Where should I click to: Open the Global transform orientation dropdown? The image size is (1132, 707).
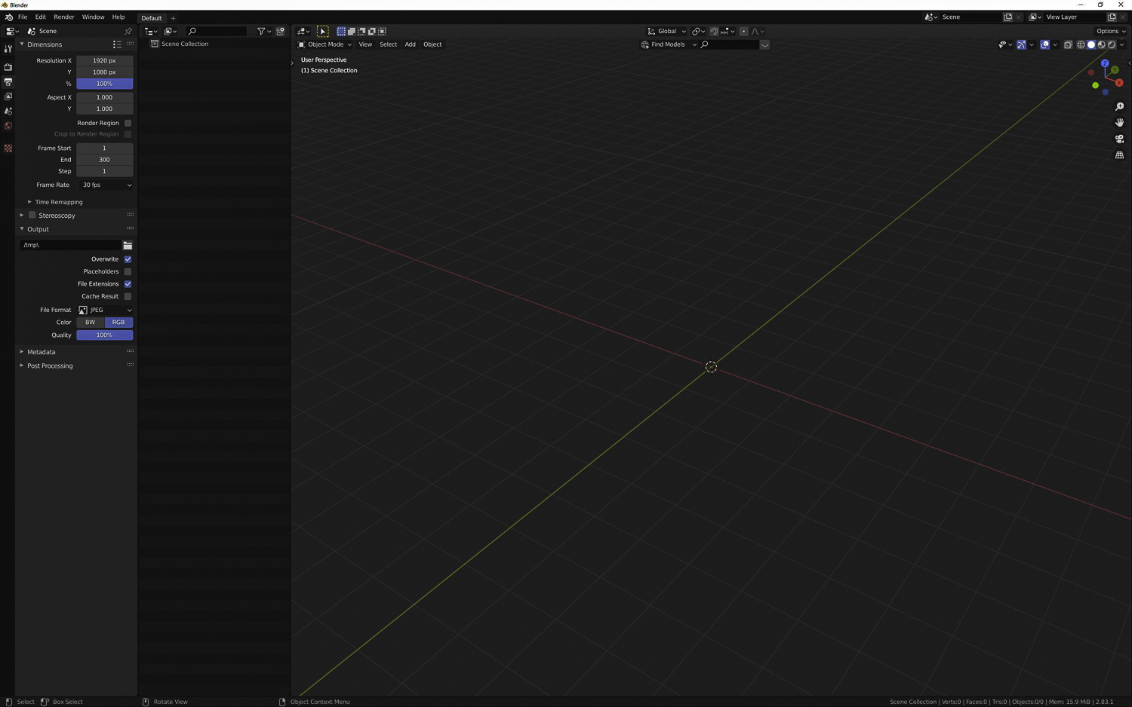click(x=666, y=31)
